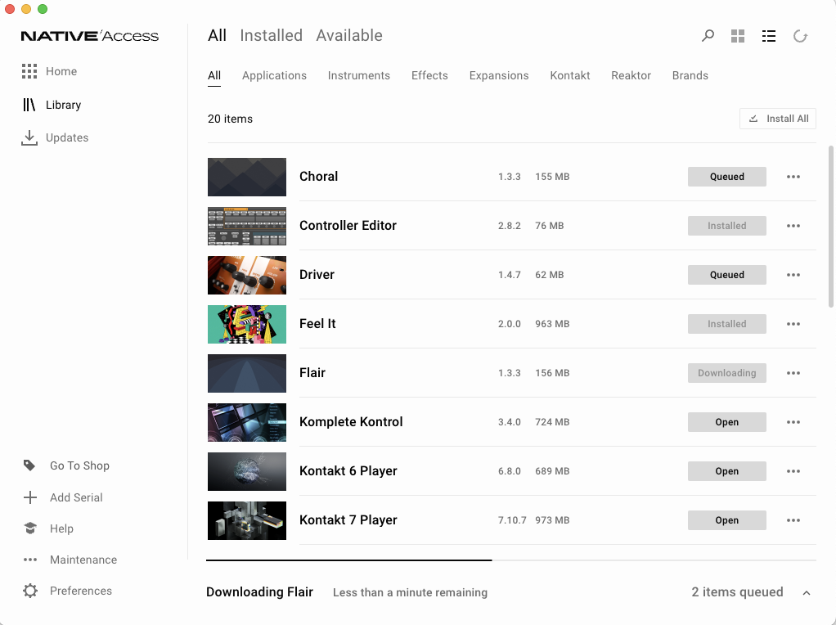Click the Controller Editor thumbnail
The image size is (836, 625).
[x=247, y=226]
